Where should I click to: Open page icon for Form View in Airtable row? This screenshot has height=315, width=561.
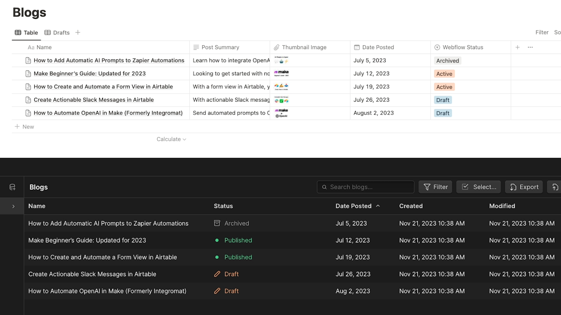pyautogui.click(x=28, y=87)
